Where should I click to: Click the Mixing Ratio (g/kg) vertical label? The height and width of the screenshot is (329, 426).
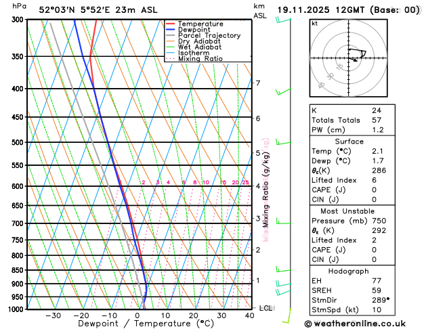pyautogui.click(x=266, y=190)
